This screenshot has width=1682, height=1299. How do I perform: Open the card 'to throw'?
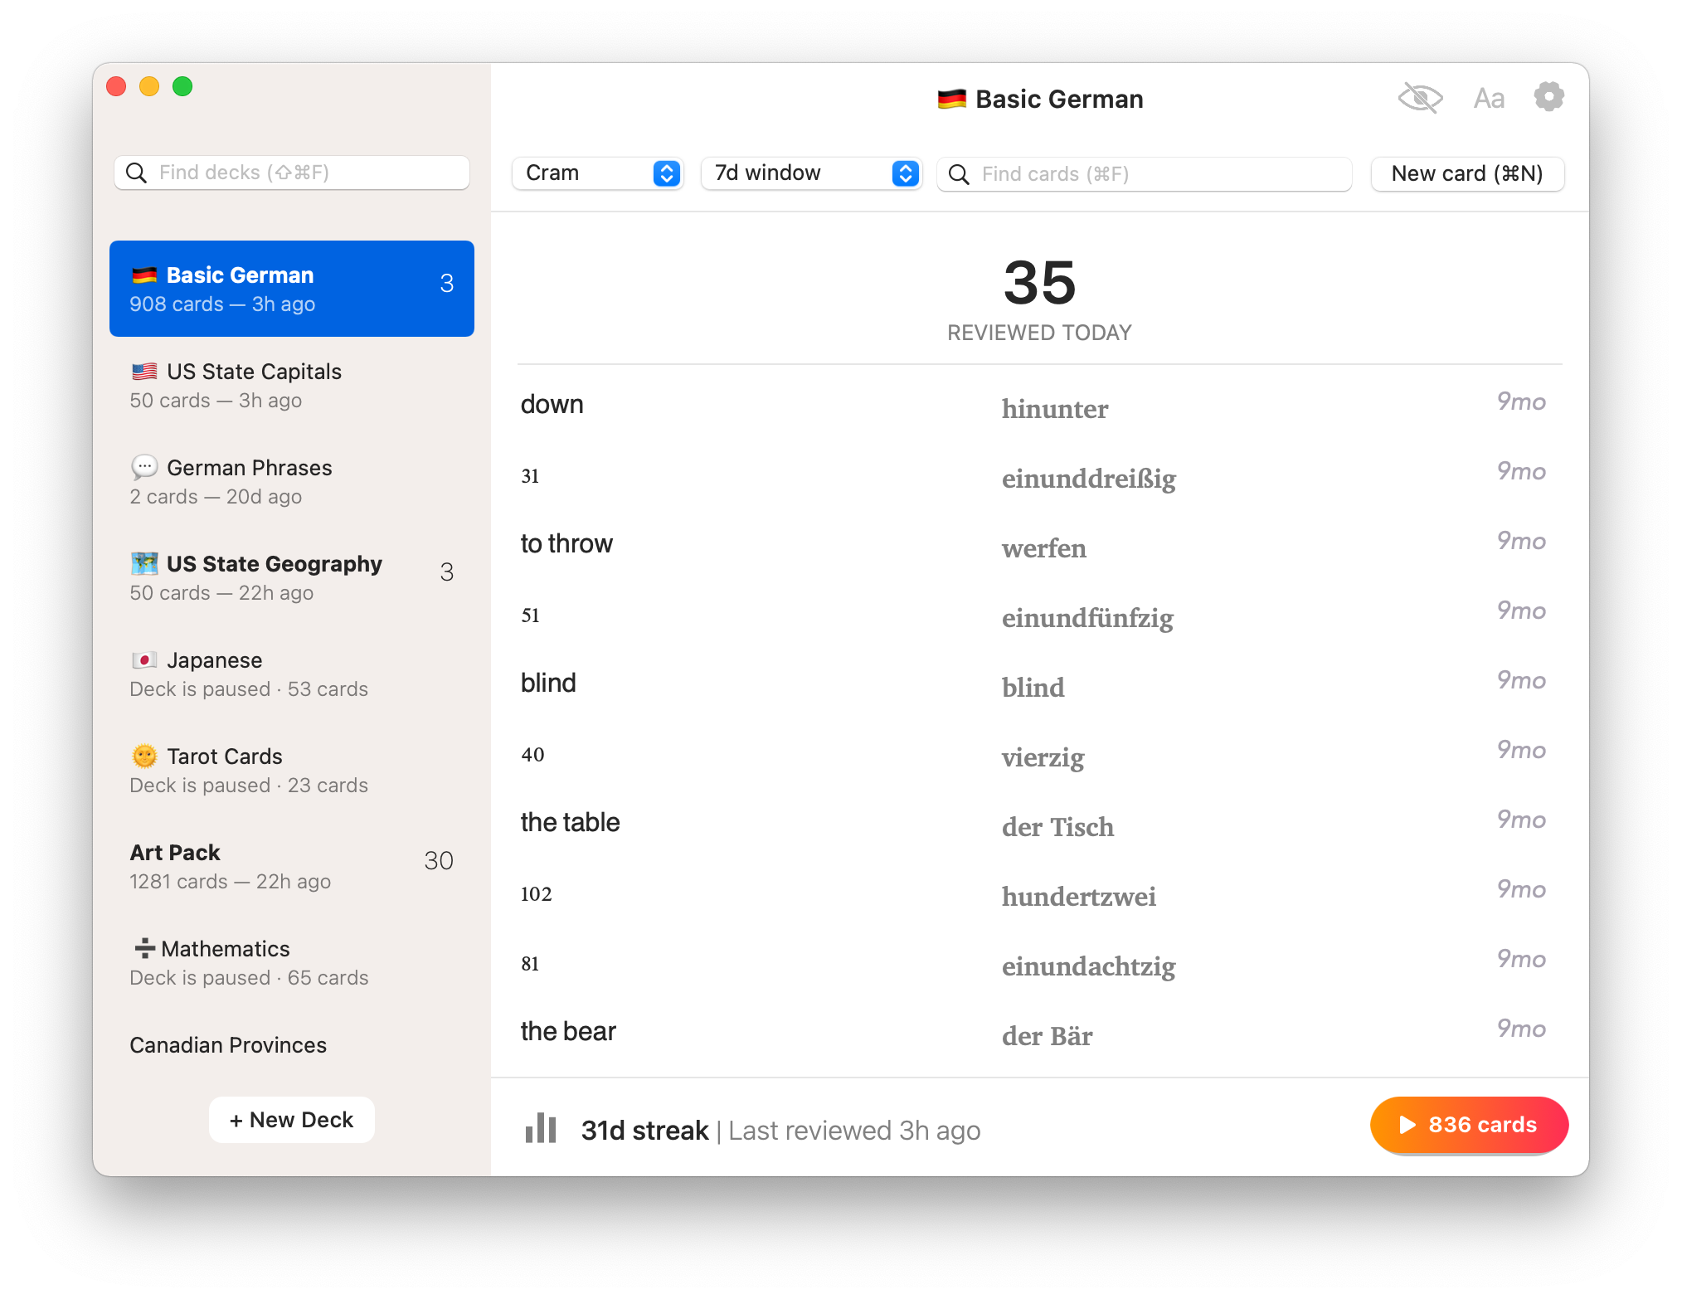[x=566, y=544]
